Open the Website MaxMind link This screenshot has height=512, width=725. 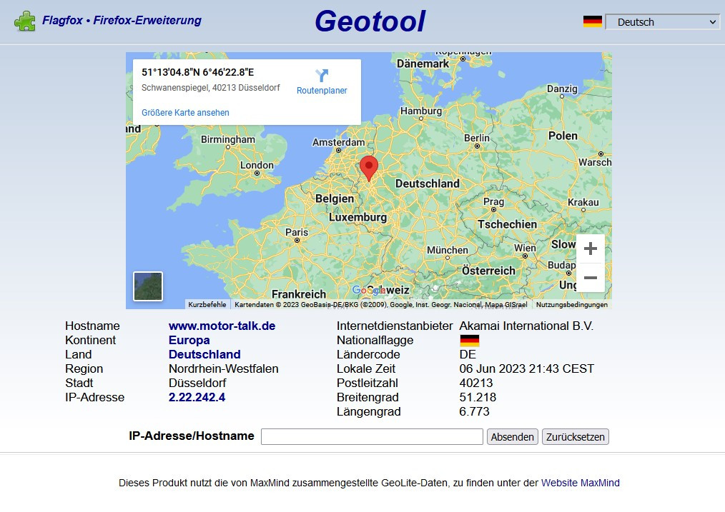[580, 483]
